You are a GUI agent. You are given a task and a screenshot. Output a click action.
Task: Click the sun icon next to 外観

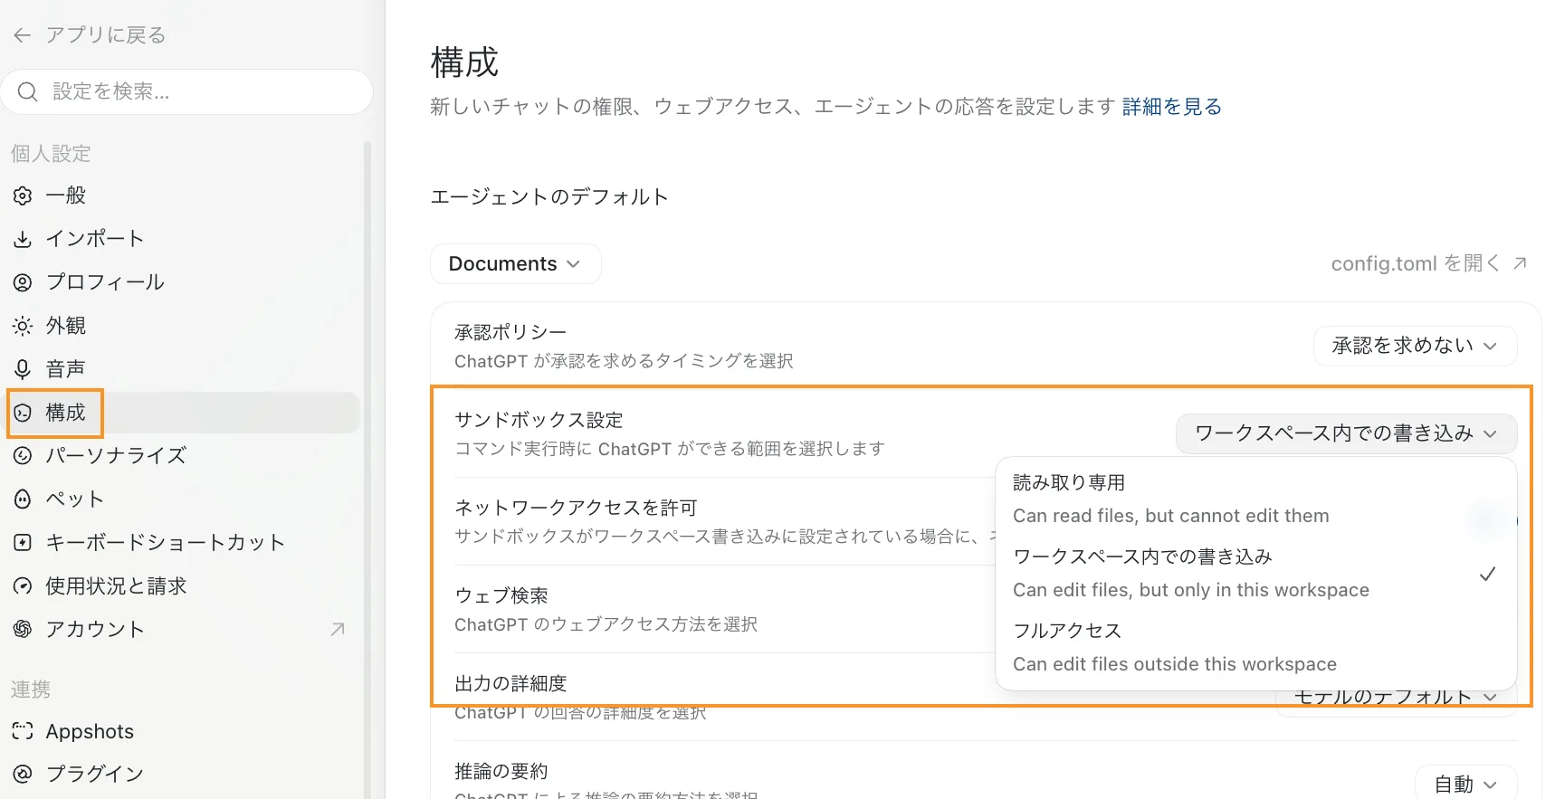23,326
